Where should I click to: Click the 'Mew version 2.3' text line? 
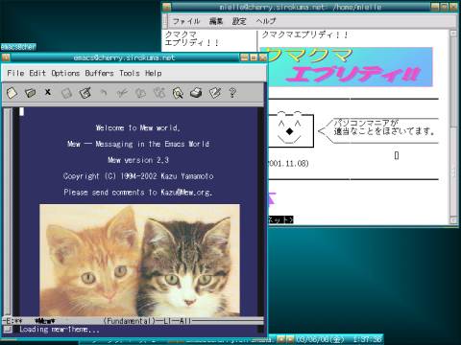pyautogui.click(x=138, y=160)
